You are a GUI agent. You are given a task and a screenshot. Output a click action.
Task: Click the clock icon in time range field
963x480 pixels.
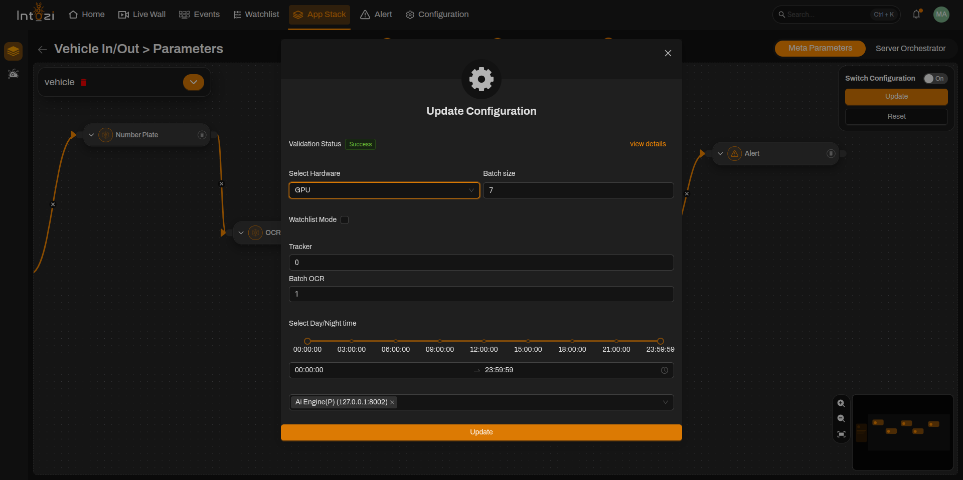point(664,370)
